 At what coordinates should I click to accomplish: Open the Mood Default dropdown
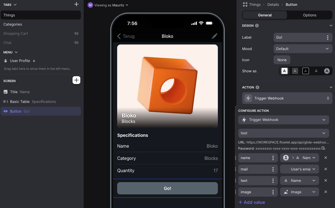point(303,49)
